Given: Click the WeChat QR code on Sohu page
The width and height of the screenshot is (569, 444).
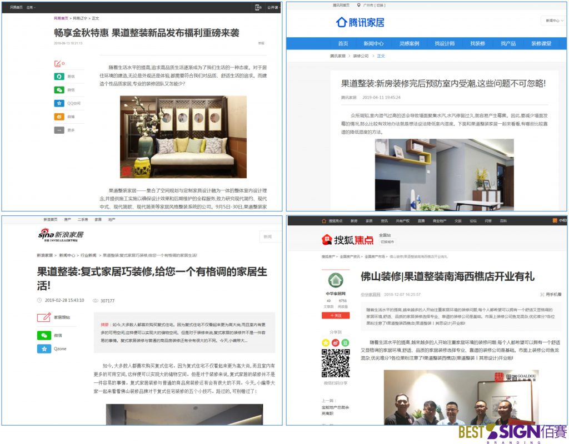Looking at the screenshot, I should pyautogui.click(x=336, y=363).
